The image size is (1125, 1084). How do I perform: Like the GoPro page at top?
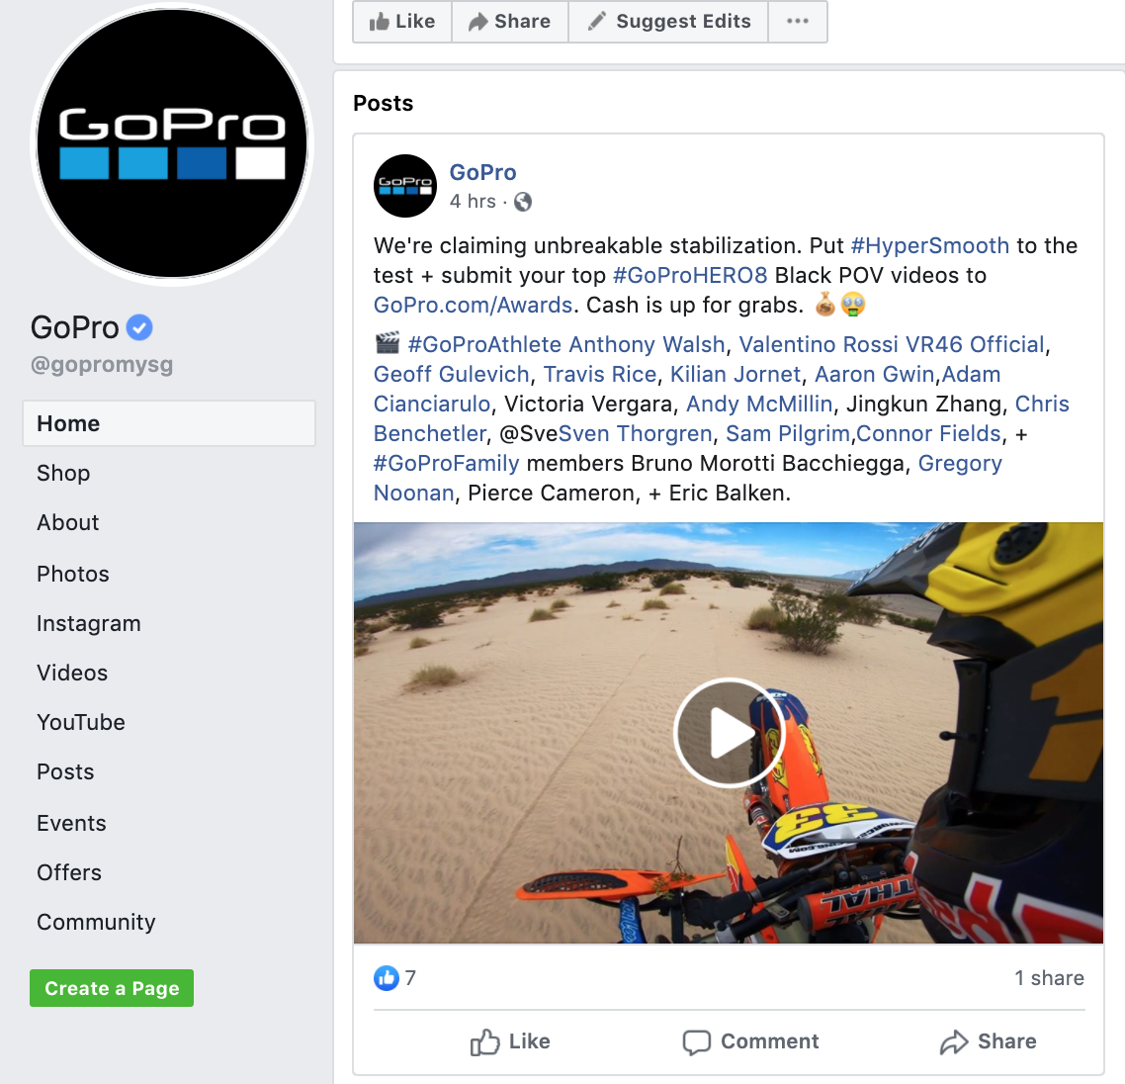pos(402,22)
